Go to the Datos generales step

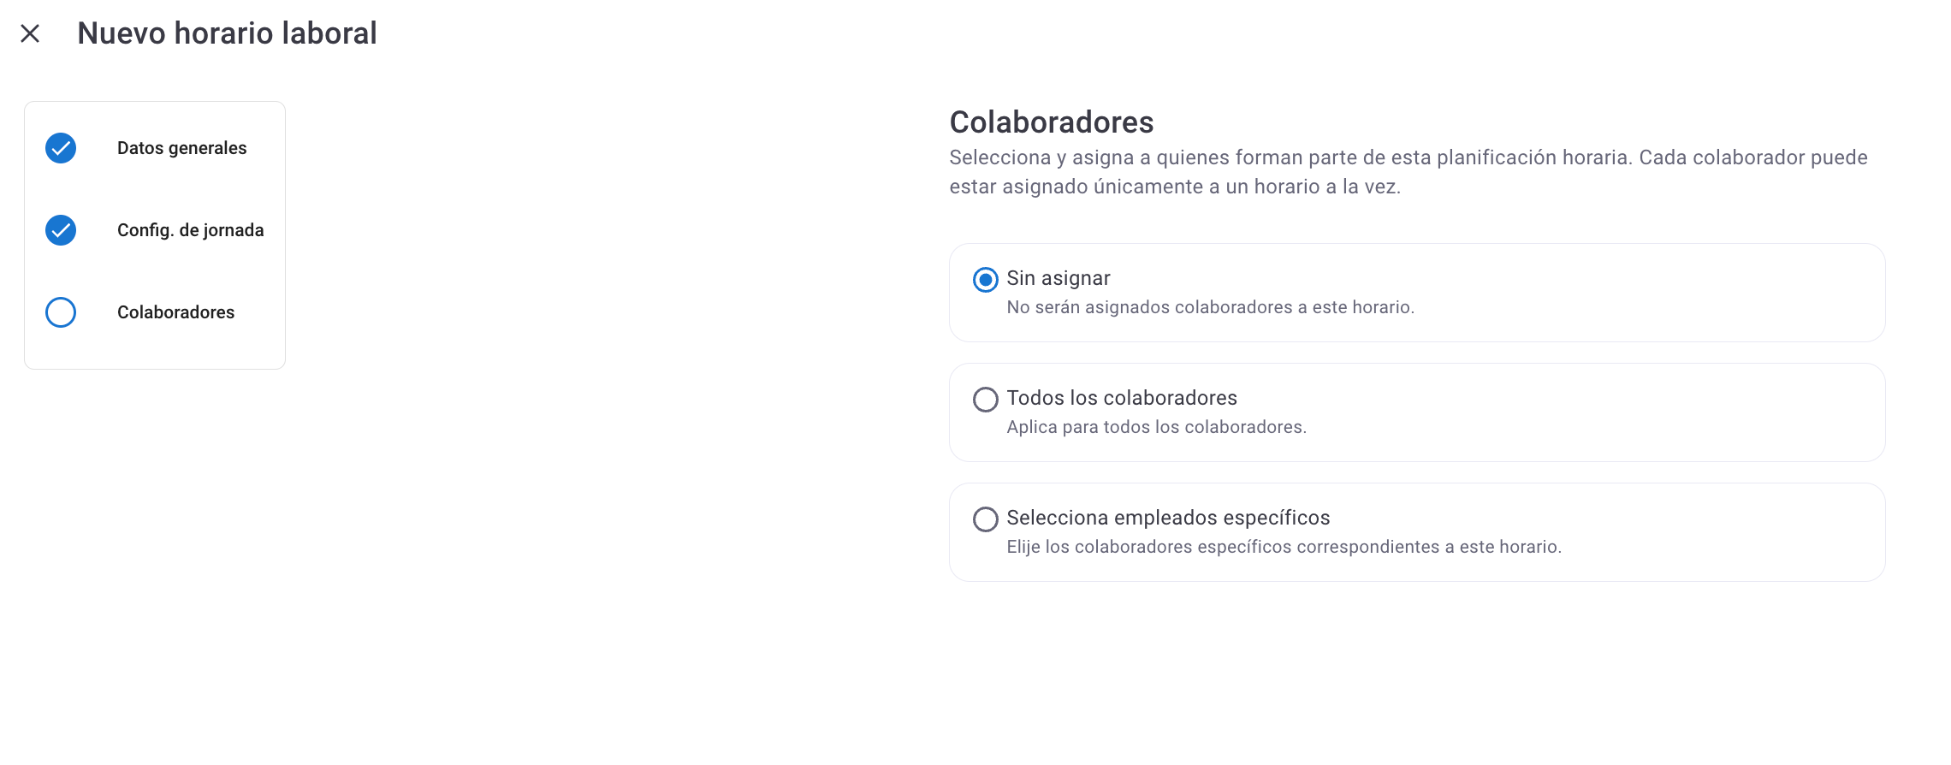181,148
